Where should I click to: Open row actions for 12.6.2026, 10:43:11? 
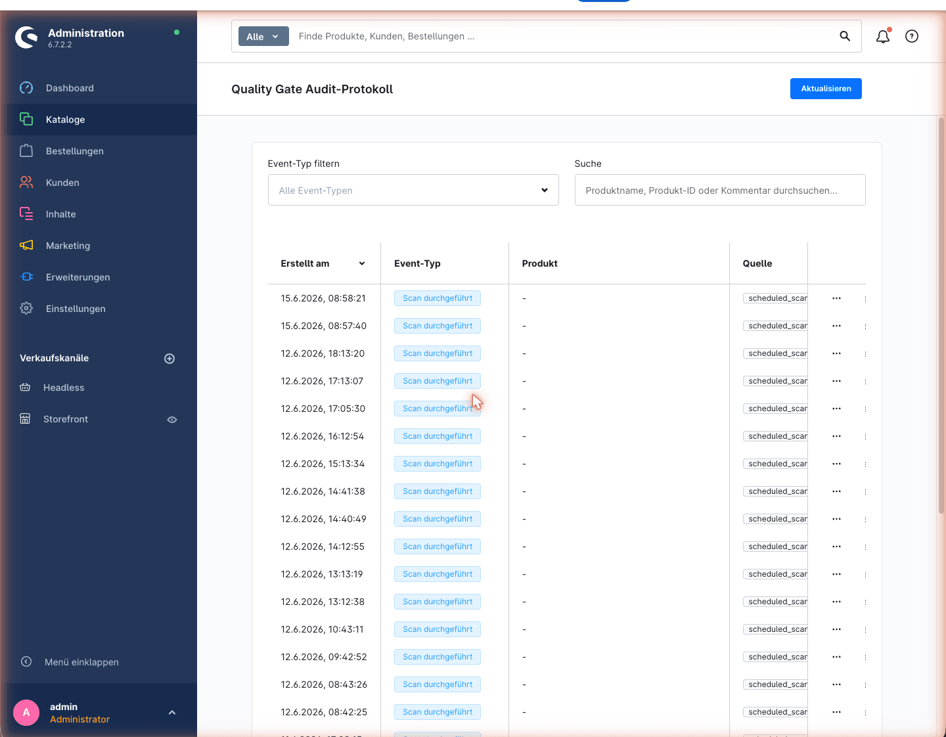[x=836, y=629]
